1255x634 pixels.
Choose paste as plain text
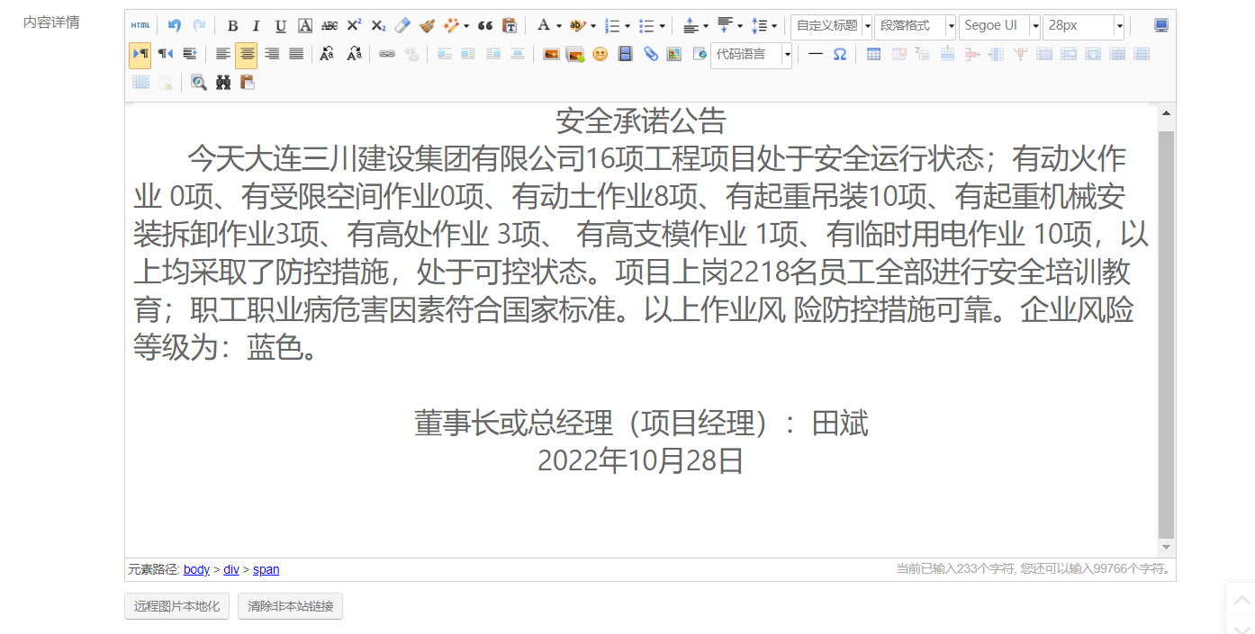pos(510,26)
